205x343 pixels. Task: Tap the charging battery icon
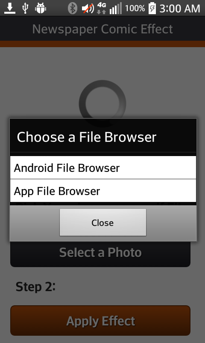tap(152, 8)
